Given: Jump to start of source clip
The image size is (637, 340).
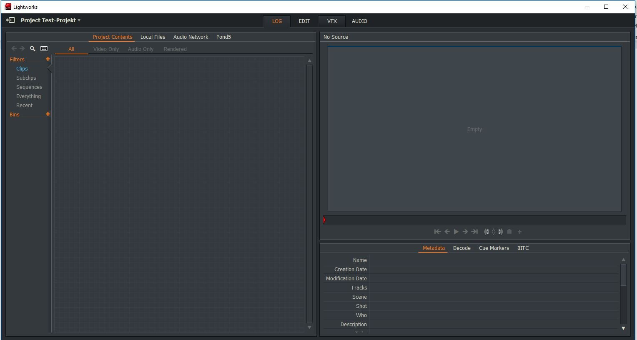Looking at the screenshot, I should (x=437, y=232).
